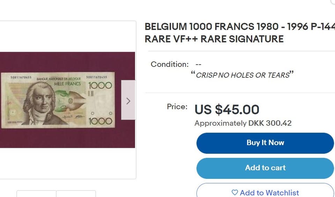Click the Condition label
This screenshot has height=197, width=335.
(170, 64)
